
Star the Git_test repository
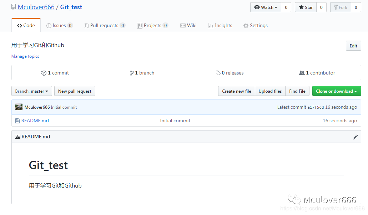click(306, 7)
